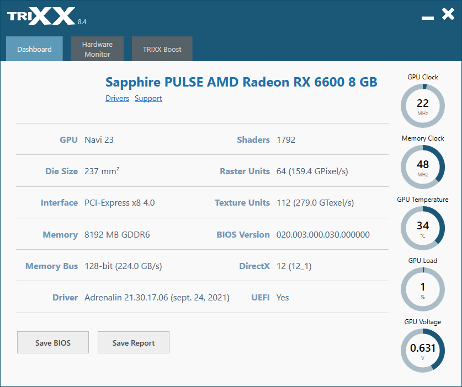Click the DirectX label
Image resolution: width=462 pixels, height=387 pixels.
[x=254, y=266]
